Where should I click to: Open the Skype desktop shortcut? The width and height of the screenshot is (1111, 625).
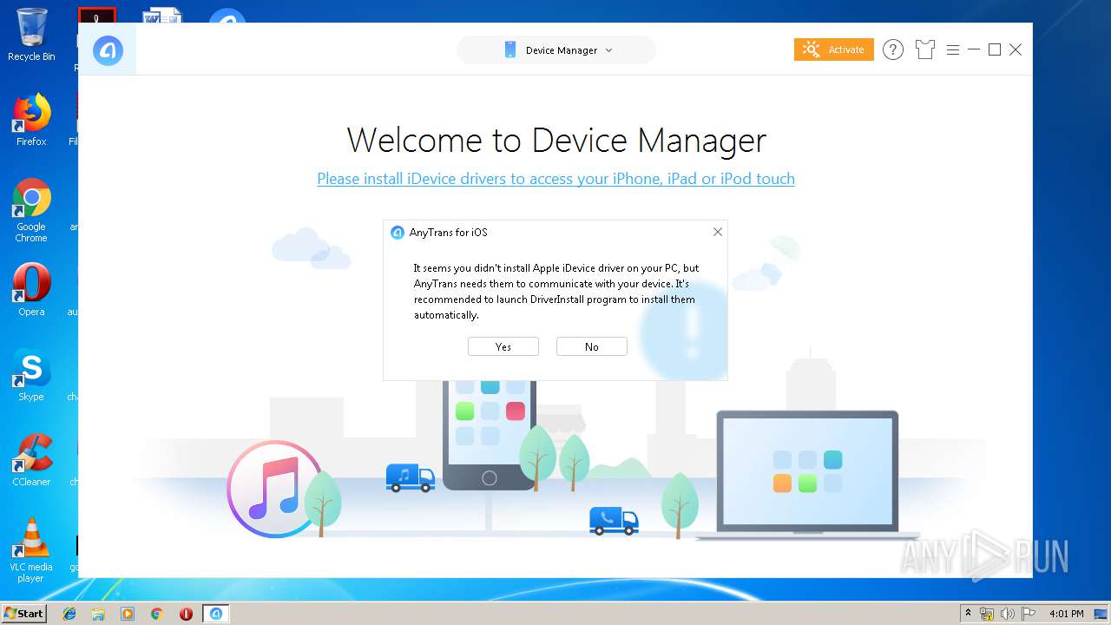(x=31, y=375)
